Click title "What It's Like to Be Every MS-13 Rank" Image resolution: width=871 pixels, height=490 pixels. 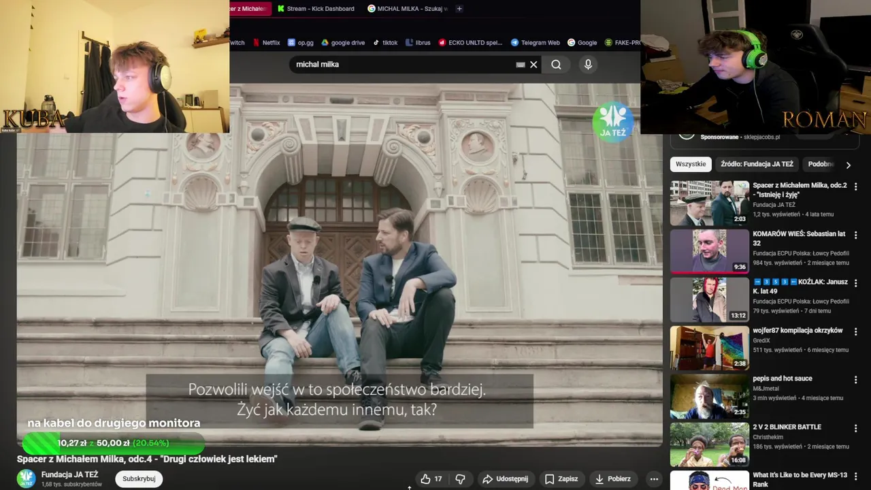(800, 480)
